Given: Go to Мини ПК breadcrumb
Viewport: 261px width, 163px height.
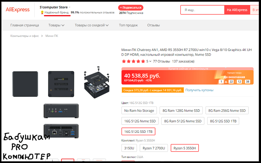Looking at the screenshot, I should tap(52, 36).
